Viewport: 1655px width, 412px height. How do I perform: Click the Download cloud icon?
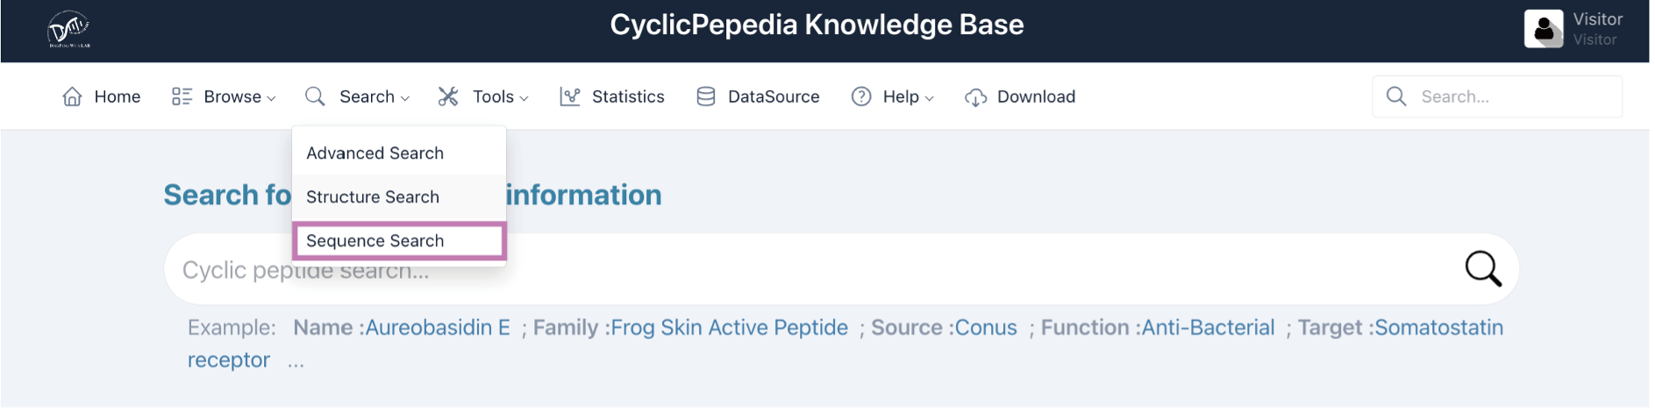[975, 97]
